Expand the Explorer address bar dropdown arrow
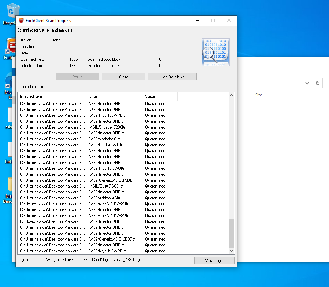This screenshot has width=329, height=287. (307, 83)
